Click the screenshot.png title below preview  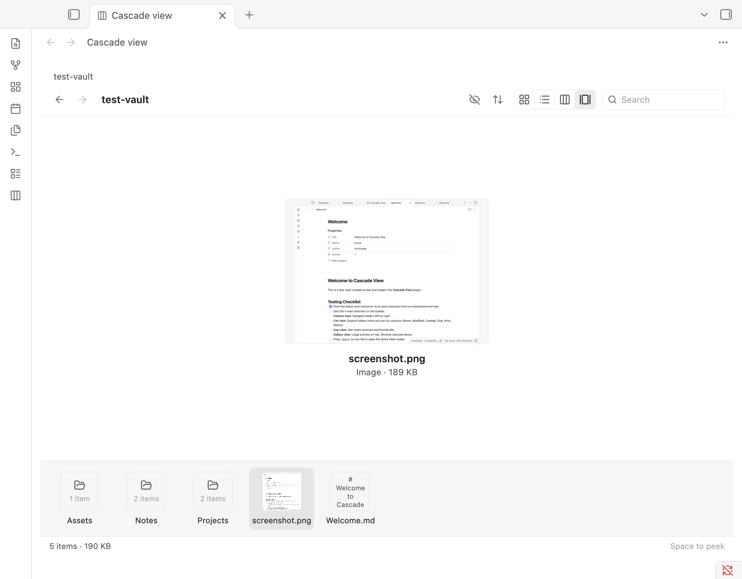coord(387,359)
